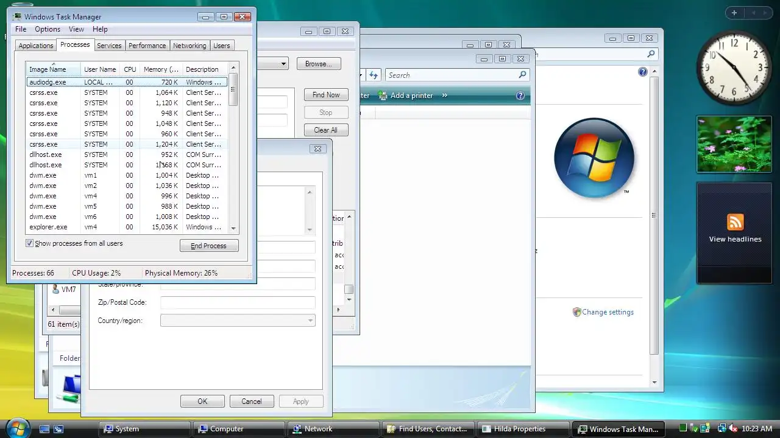The image size is (780, 438).
Task: Click the Task Manager process list scrollbar thumb
Action: pos(233,88)
